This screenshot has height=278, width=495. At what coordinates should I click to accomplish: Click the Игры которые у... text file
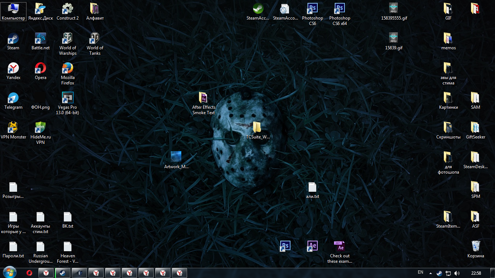pyautogui.click(x=13, y=222)
